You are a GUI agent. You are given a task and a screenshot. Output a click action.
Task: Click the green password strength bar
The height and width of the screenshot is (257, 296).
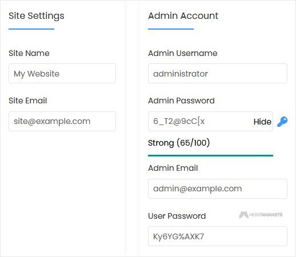coord(210,155)
